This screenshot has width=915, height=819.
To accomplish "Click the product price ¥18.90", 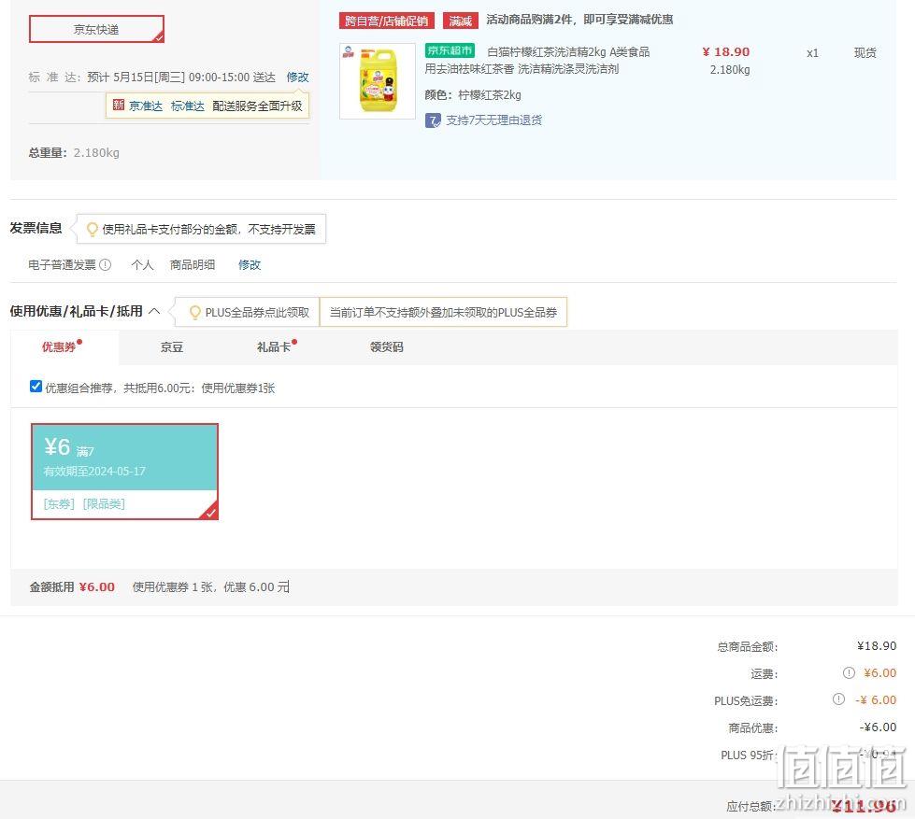I will (x=726, y=52).
